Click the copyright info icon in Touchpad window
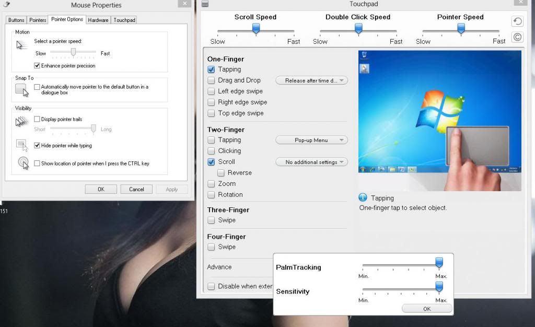The image size is (535, 327). pyautogui.click(x=518, y=37)
